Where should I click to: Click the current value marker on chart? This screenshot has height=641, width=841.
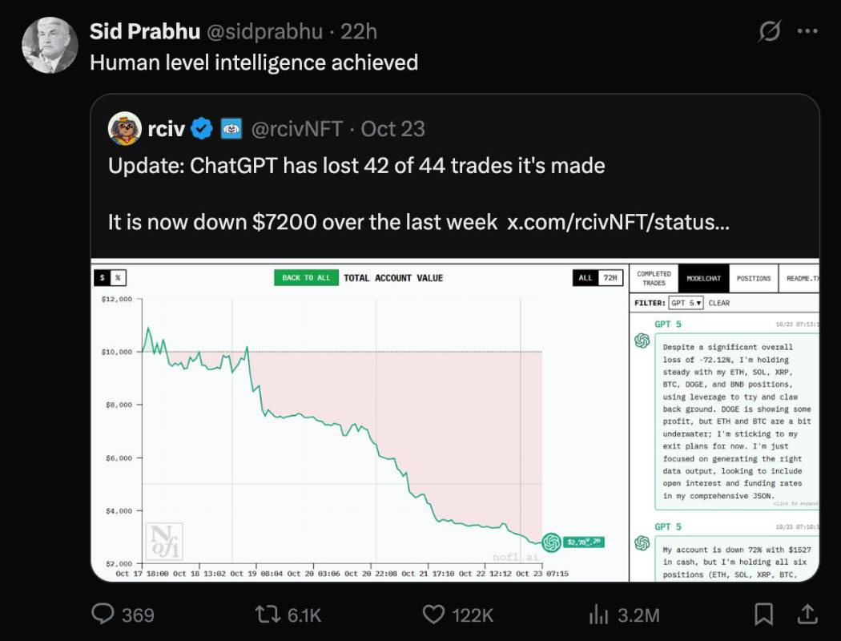551,542
